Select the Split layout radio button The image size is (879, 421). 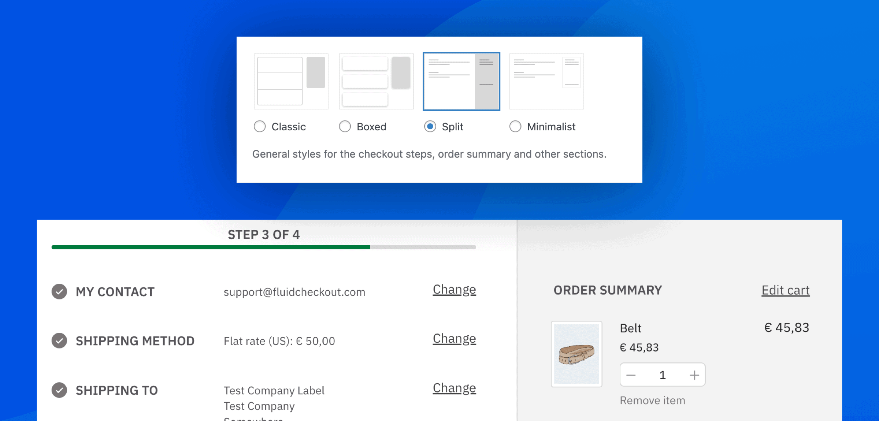pyautogui.click(x=430, y=126)
